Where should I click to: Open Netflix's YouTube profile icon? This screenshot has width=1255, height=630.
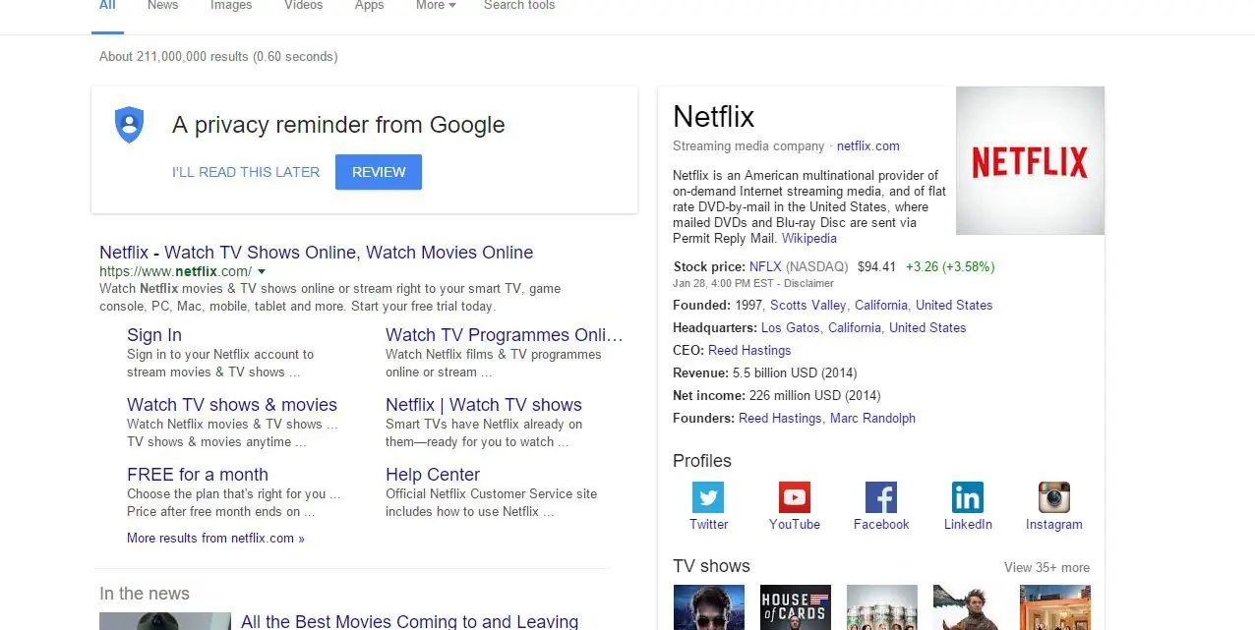794,497
